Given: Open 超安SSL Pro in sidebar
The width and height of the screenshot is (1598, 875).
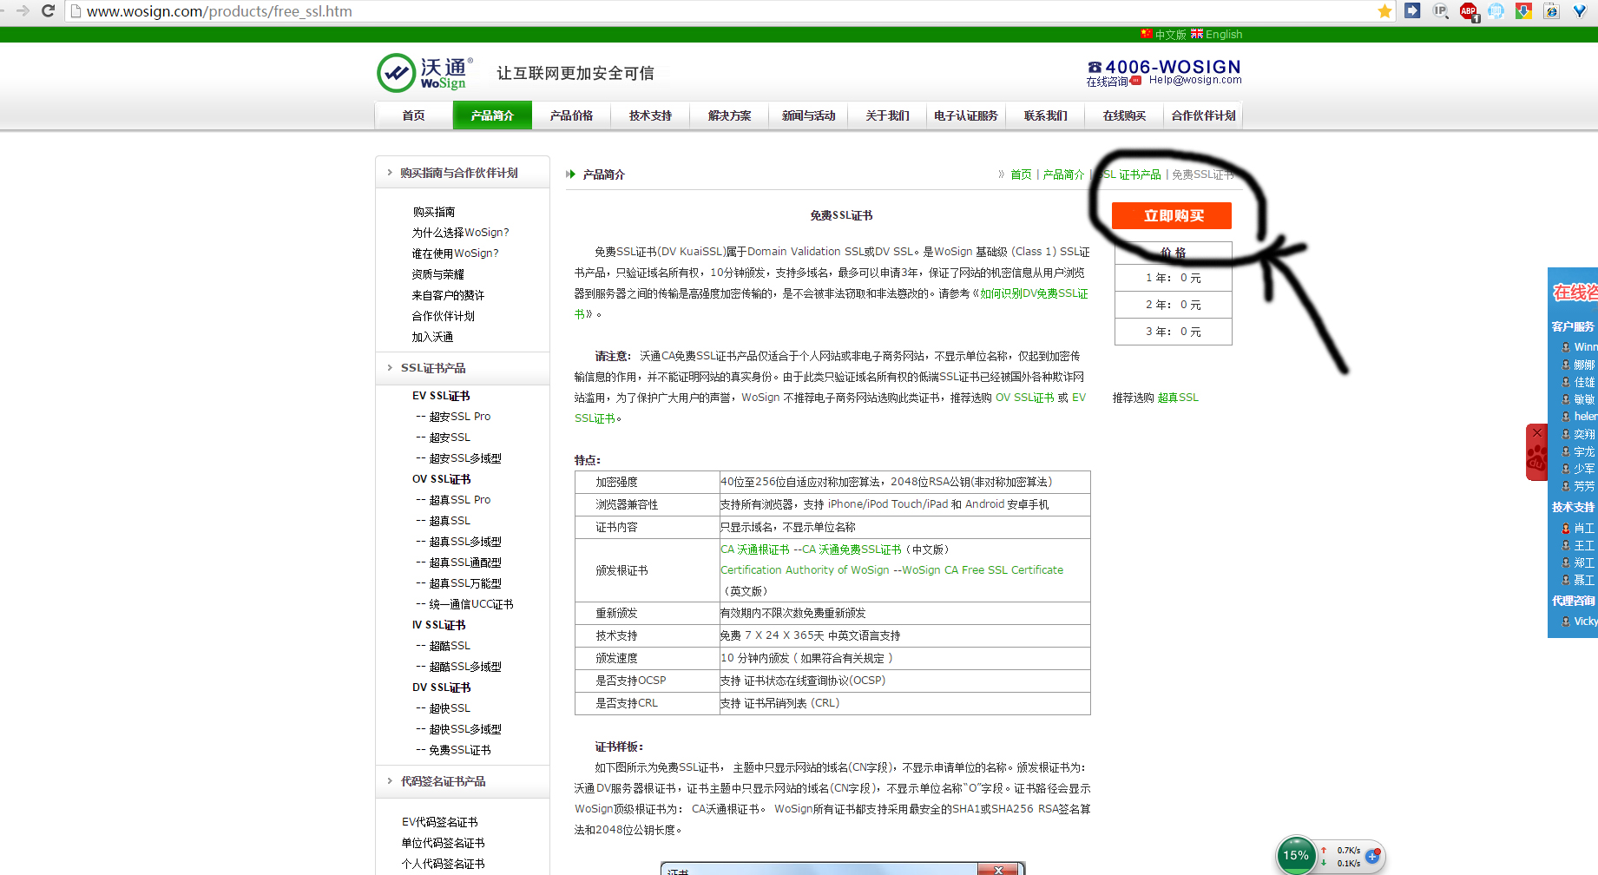Looking at the screenshot, I should (460, 417).
